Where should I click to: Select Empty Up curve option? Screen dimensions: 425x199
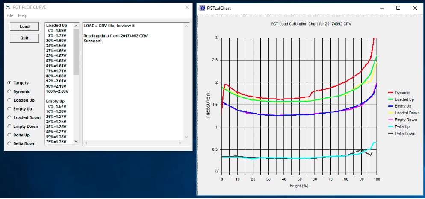(10, 109)
